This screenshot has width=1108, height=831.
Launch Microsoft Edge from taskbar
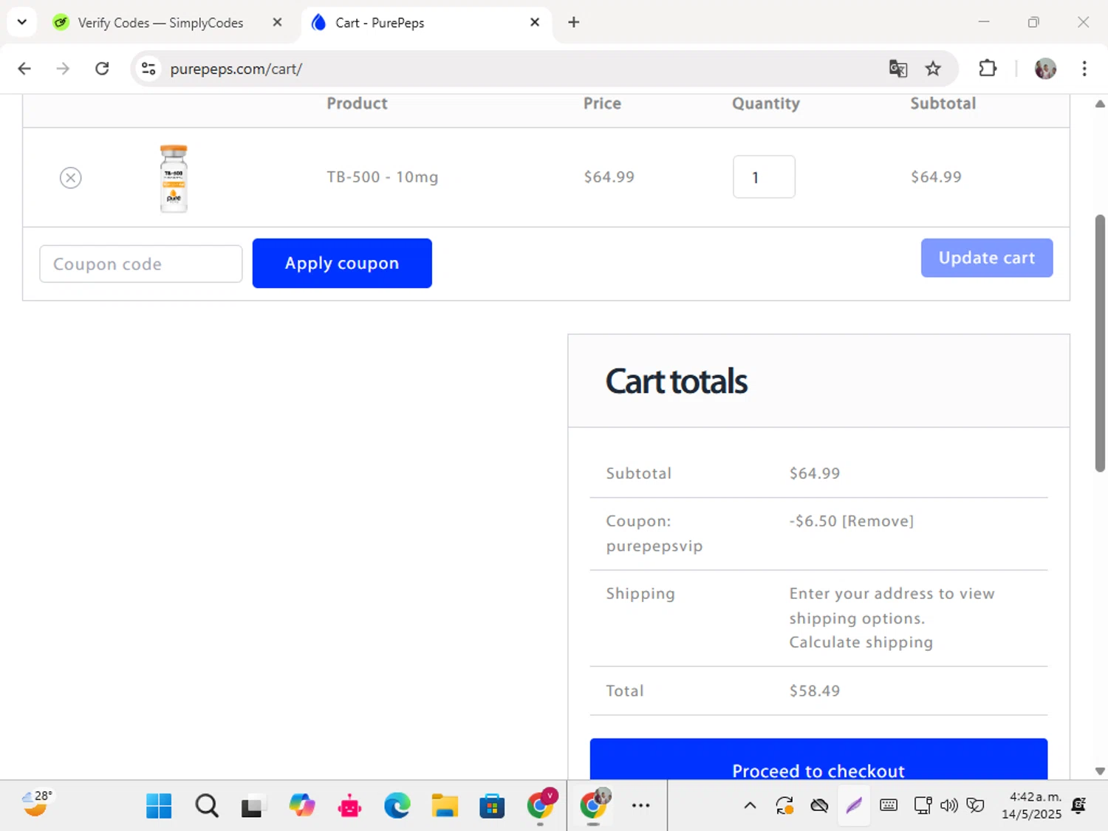397,806
